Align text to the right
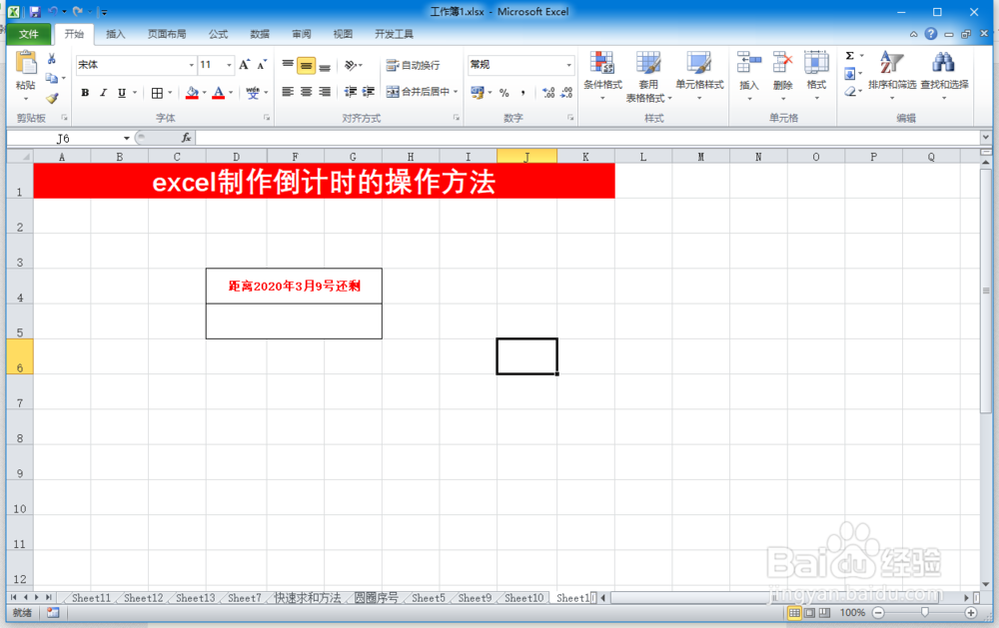This screenshot has height=628, width=999. pyautogui.click(x=325, y=92)
